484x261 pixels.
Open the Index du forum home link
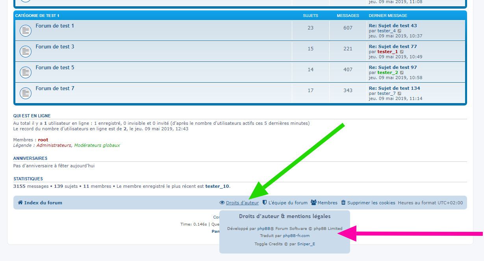tap(43, 203)
